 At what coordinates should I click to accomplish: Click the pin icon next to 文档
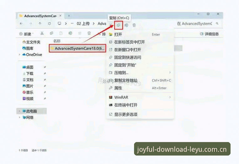point(45,80)
